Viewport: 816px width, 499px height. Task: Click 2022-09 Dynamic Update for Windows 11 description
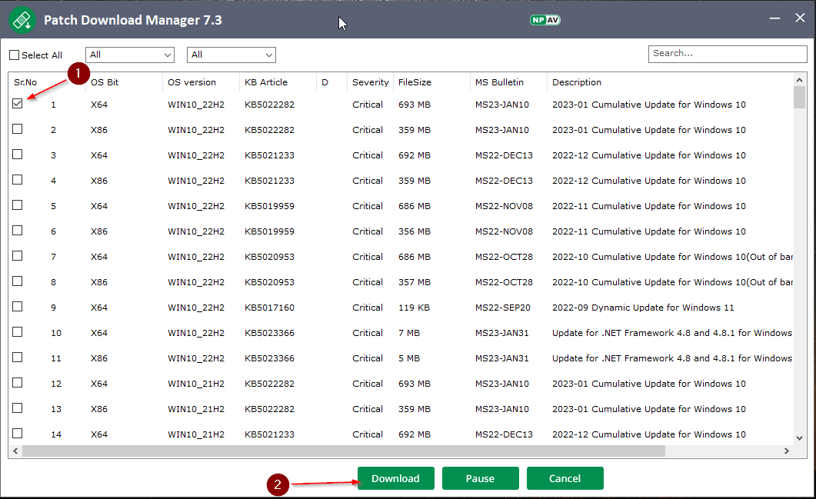(643, 308)
